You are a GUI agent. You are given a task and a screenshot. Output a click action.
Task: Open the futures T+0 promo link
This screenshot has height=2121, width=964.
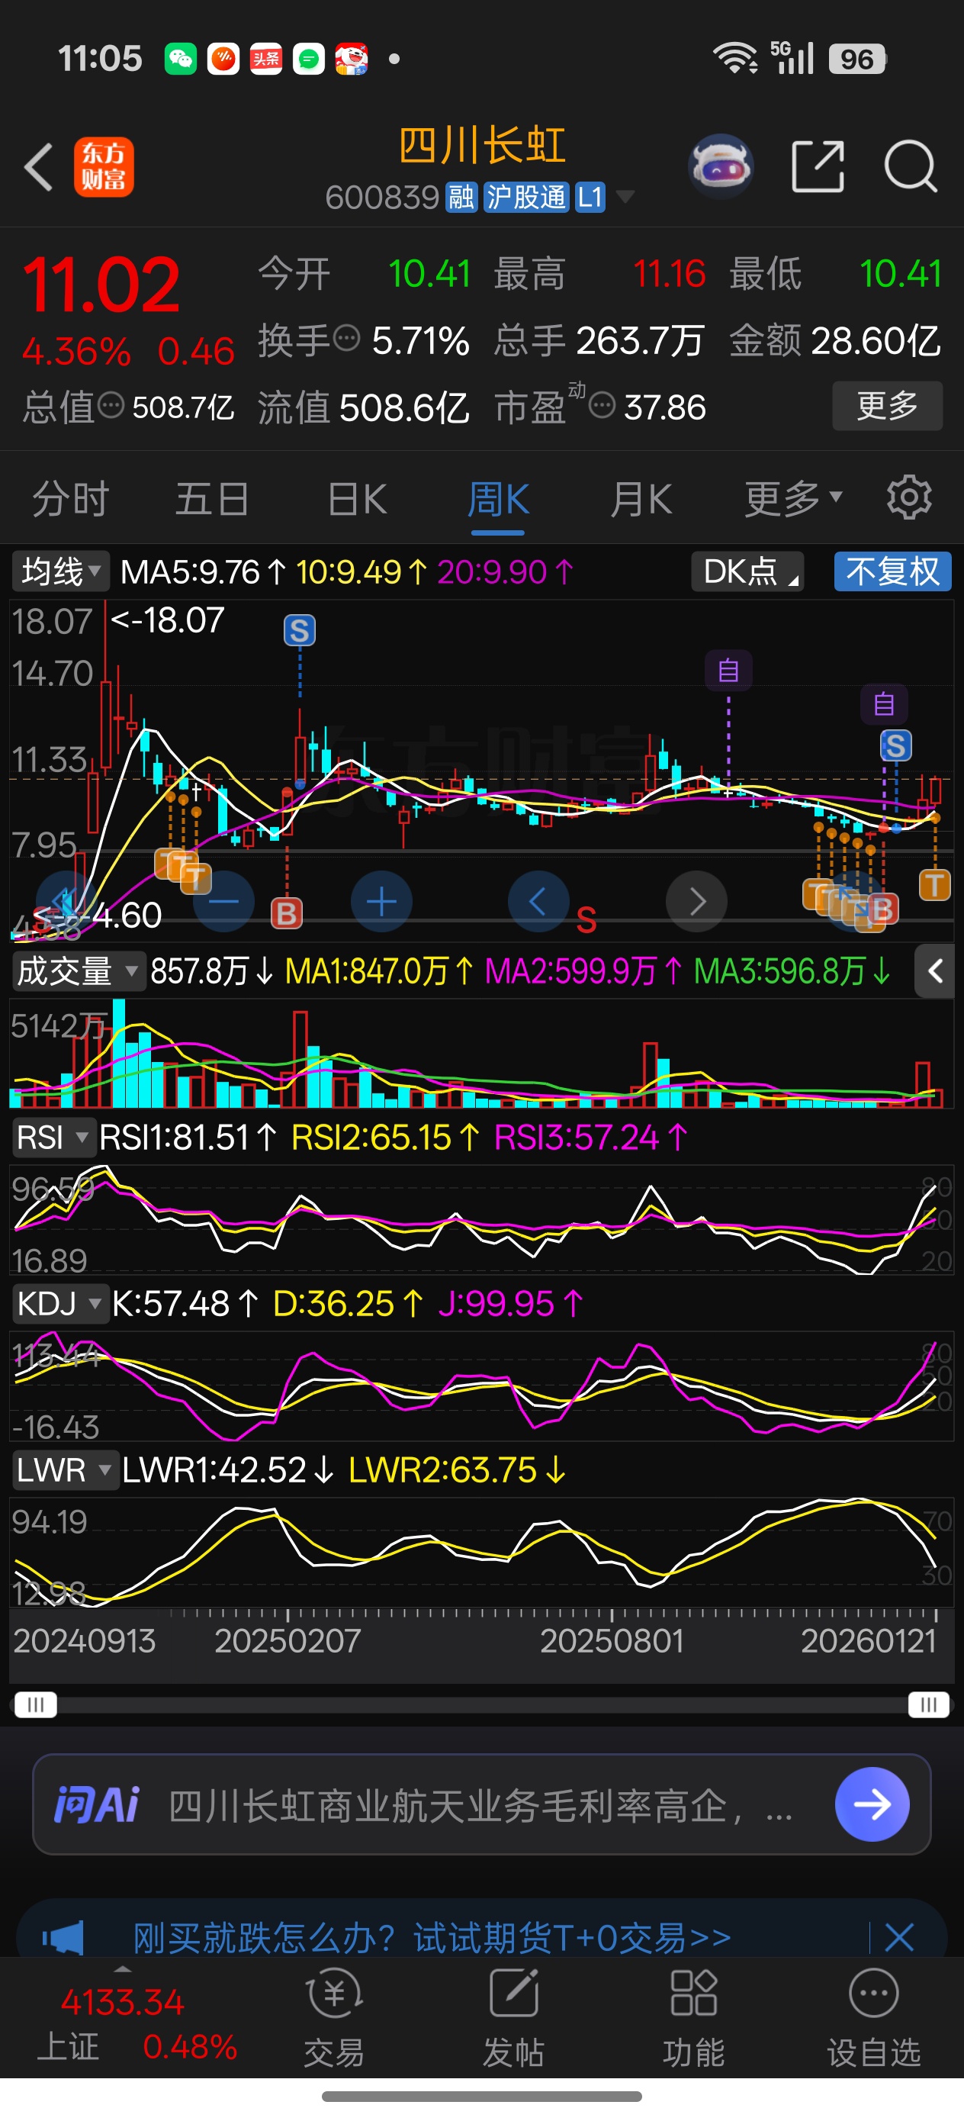[x=432, y=1937]
